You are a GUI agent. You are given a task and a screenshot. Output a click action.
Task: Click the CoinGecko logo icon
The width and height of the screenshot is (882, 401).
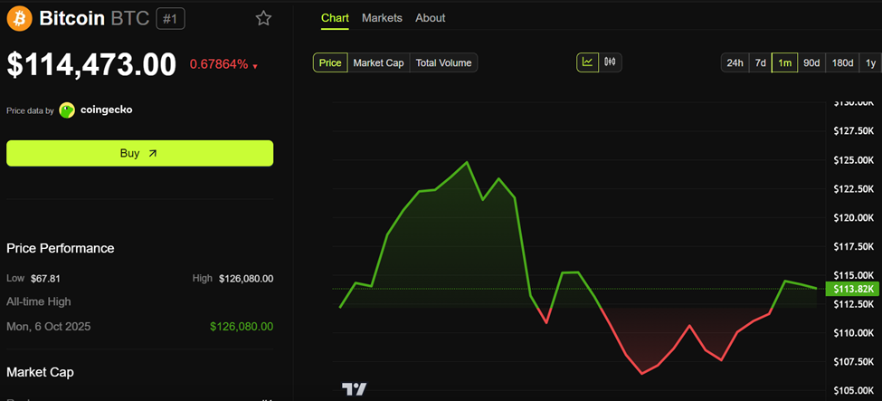67,110
